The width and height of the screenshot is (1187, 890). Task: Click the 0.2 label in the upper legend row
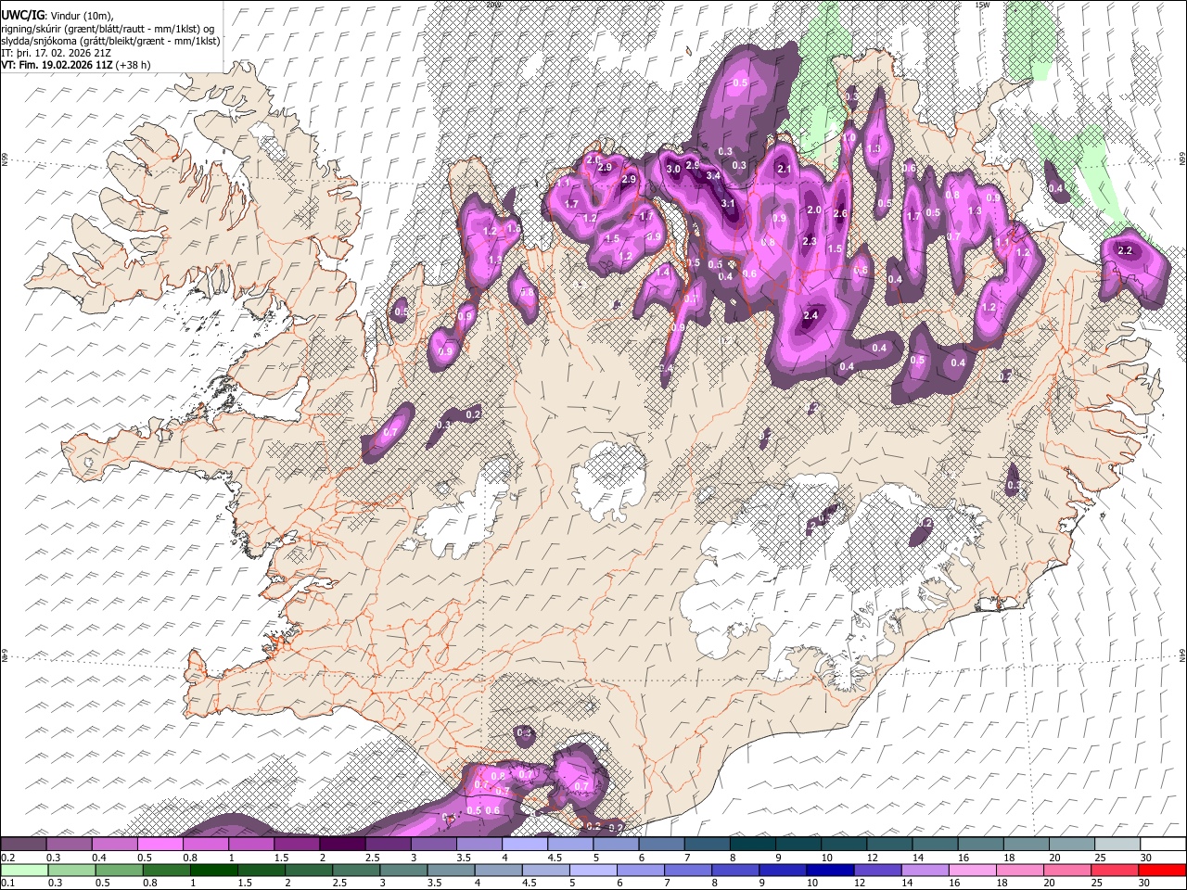tap(7, 858)
